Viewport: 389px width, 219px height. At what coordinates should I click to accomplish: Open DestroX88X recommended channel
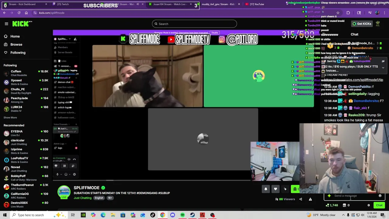click(x=26, y=204)
